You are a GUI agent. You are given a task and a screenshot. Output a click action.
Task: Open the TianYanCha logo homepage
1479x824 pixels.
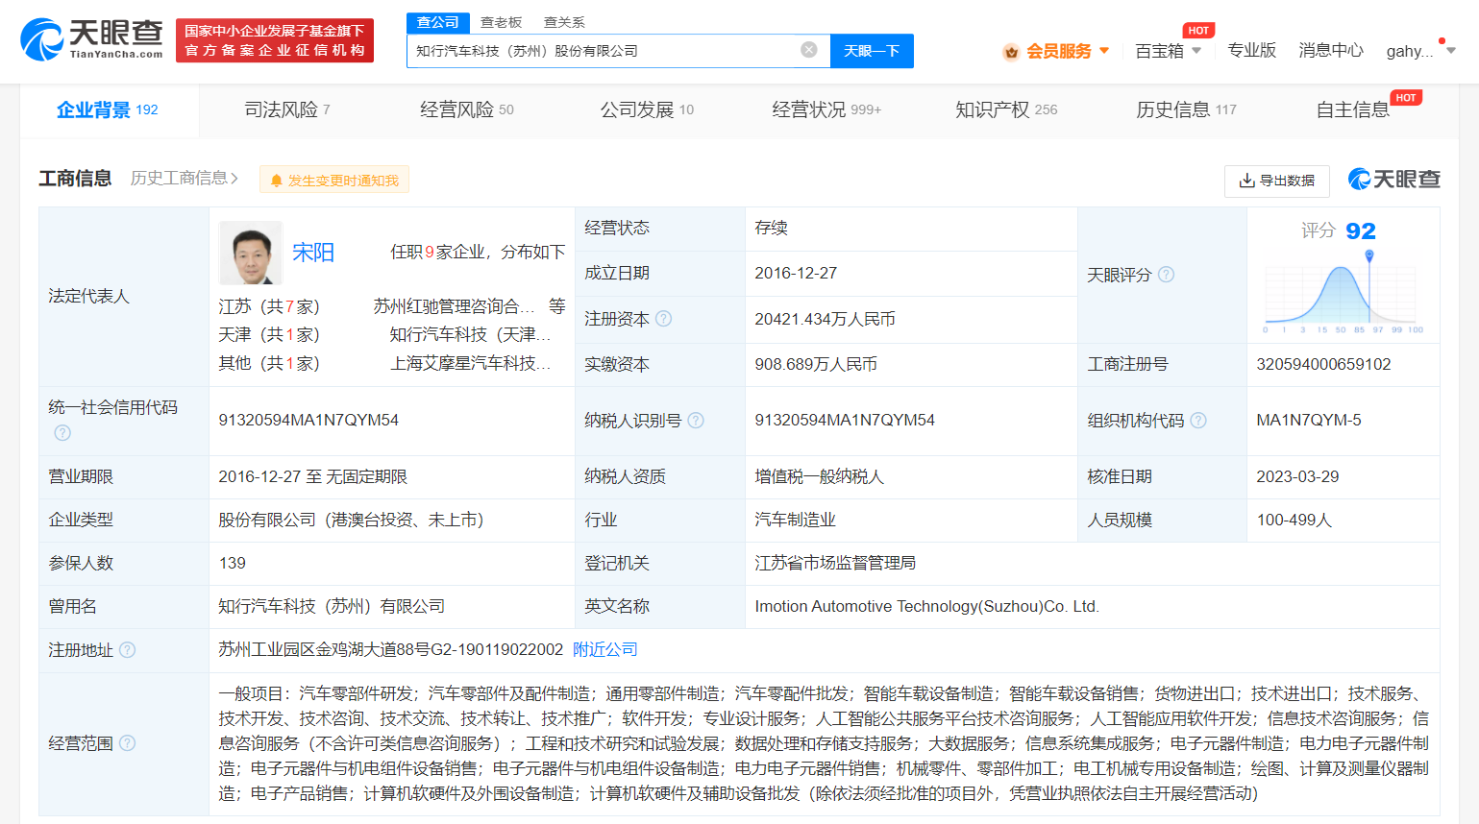tap(91, 39)
